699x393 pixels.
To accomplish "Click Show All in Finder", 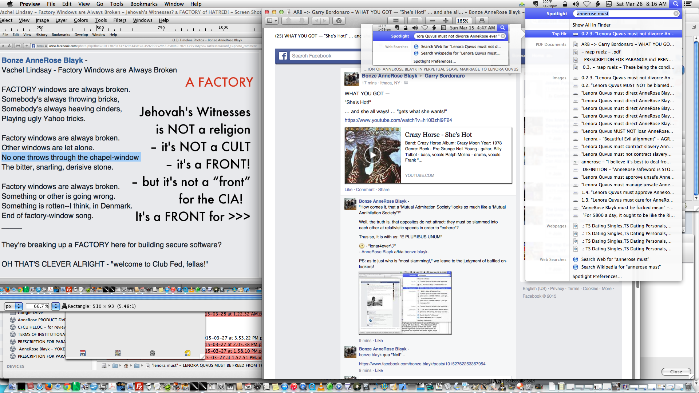I will (x=591, y=25).
